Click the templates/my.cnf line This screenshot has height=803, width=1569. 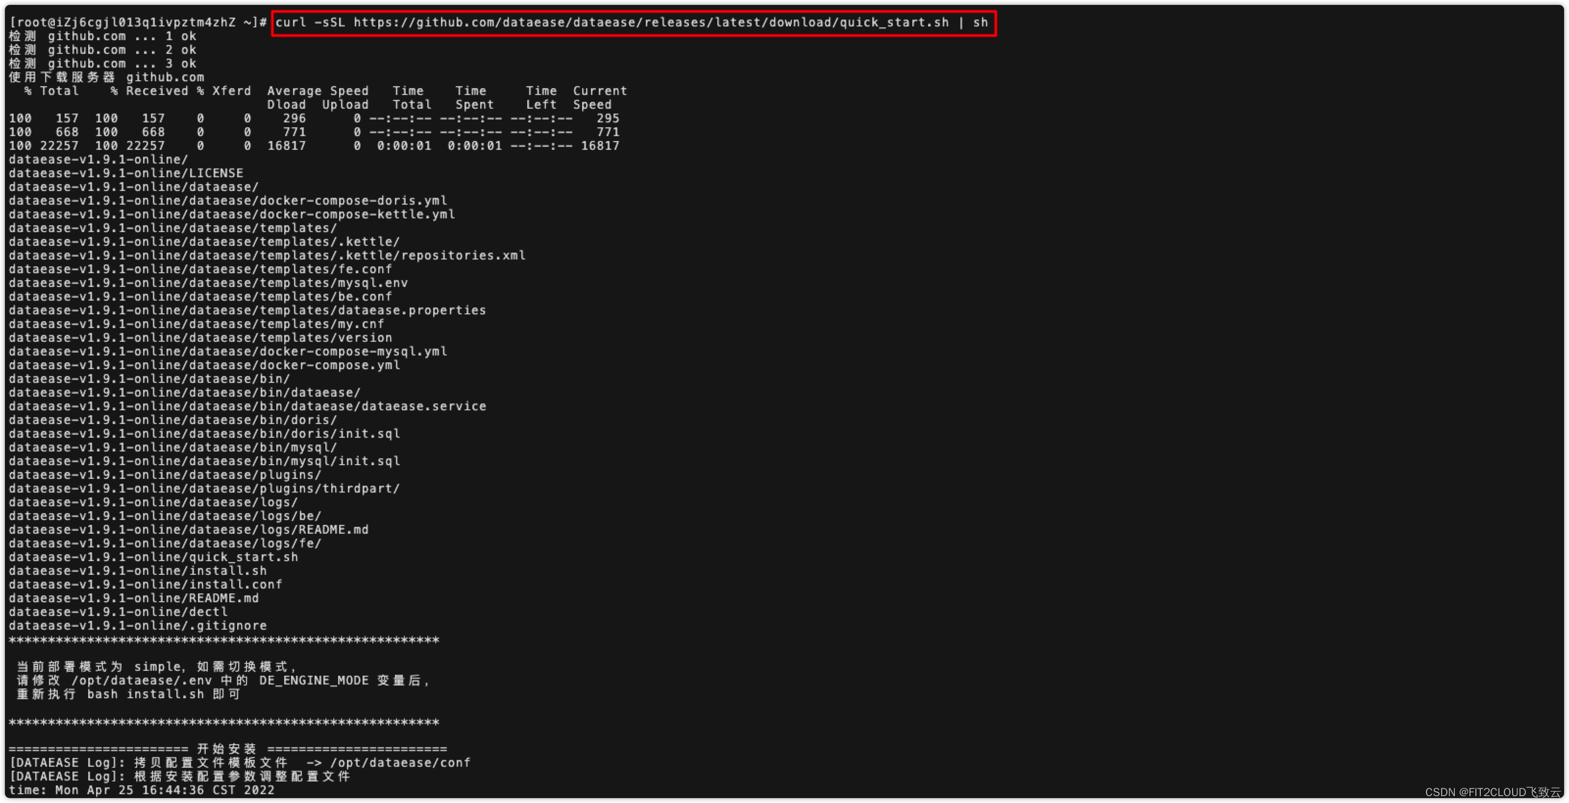click(x=196, y=324)
